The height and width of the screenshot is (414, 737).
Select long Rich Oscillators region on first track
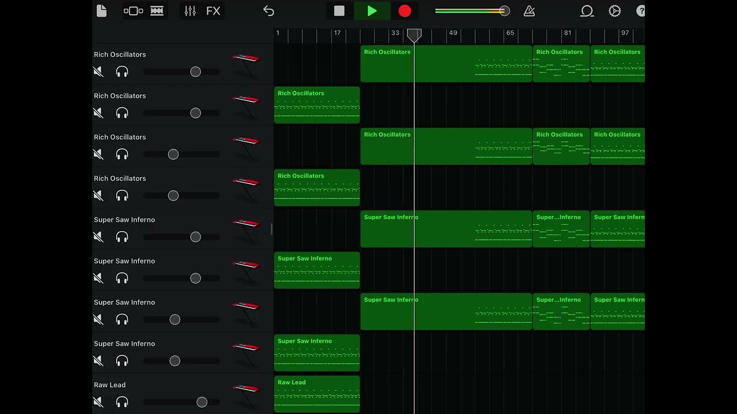pyautogui.click(x=446, y=64)
